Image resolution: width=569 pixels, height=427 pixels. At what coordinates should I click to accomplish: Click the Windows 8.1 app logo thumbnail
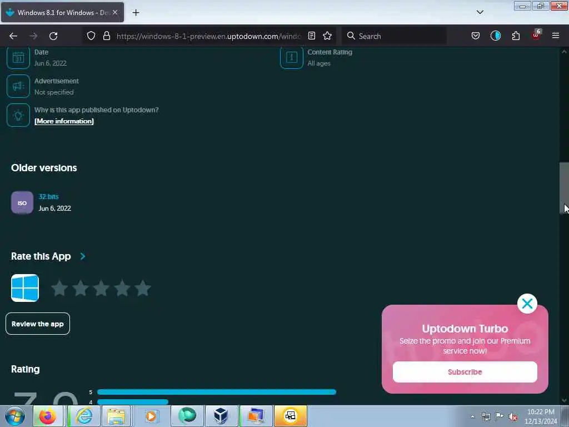click(25, 289)
